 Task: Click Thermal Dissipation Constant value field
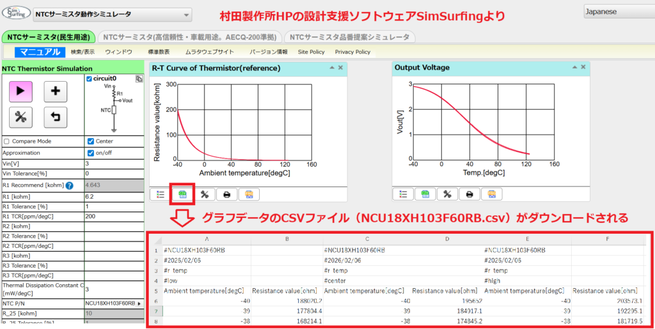point(114,289)
